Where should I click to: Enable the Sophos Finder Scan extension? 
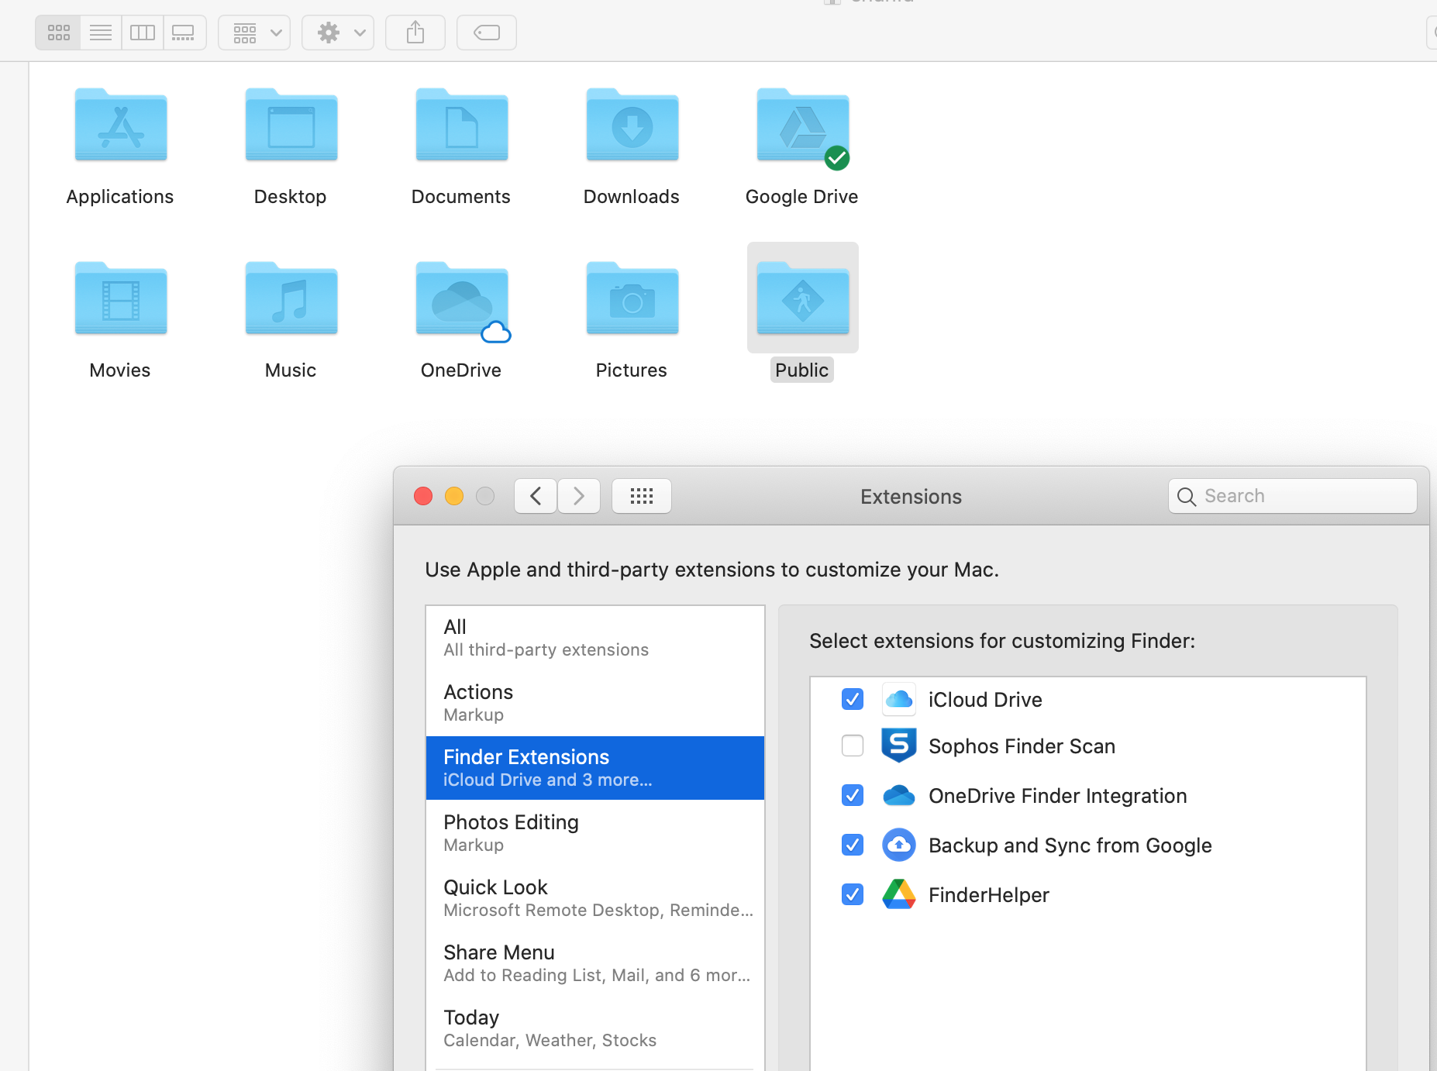pos(853,746)
